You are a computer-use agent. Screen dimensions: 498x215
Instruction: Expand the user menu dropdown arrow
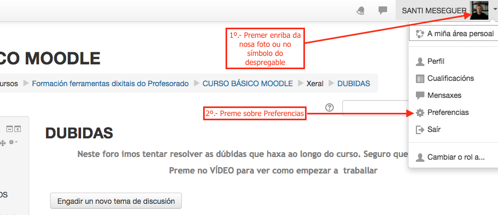click(x=494, y=9)
